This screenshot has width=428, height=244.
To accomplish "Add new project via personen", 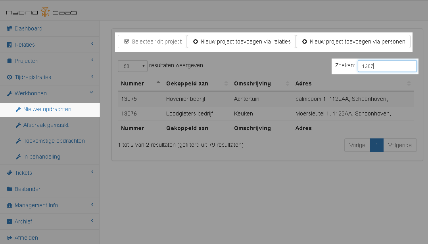I will pyautogui.click(x=353, y=42).
